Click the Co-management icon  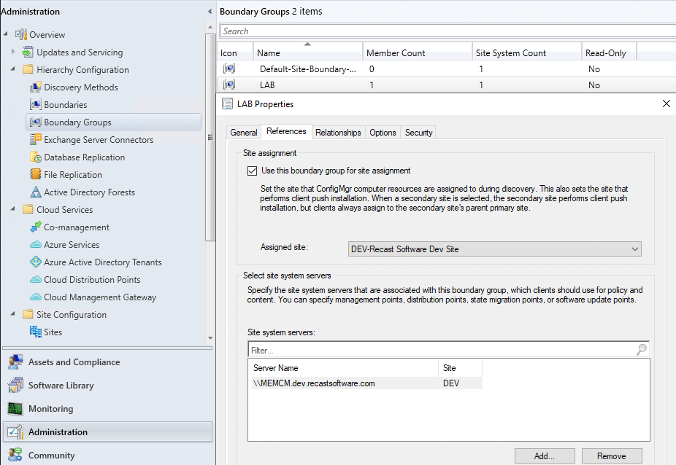(x=36, y=227)
